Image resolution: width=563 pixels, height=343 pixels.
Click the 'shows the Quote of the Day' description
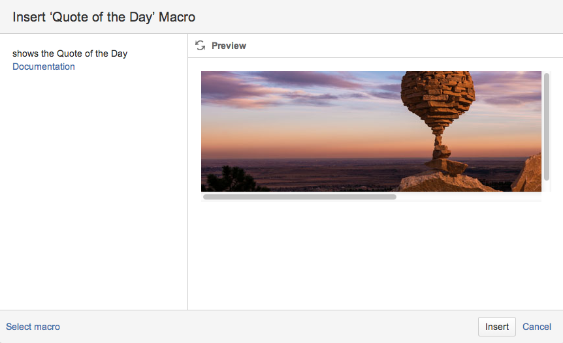point(70,53)
